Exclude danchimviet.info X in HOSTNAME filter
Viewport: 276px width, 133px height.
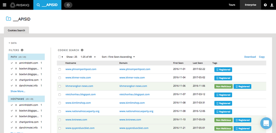[x=16, y=128]
